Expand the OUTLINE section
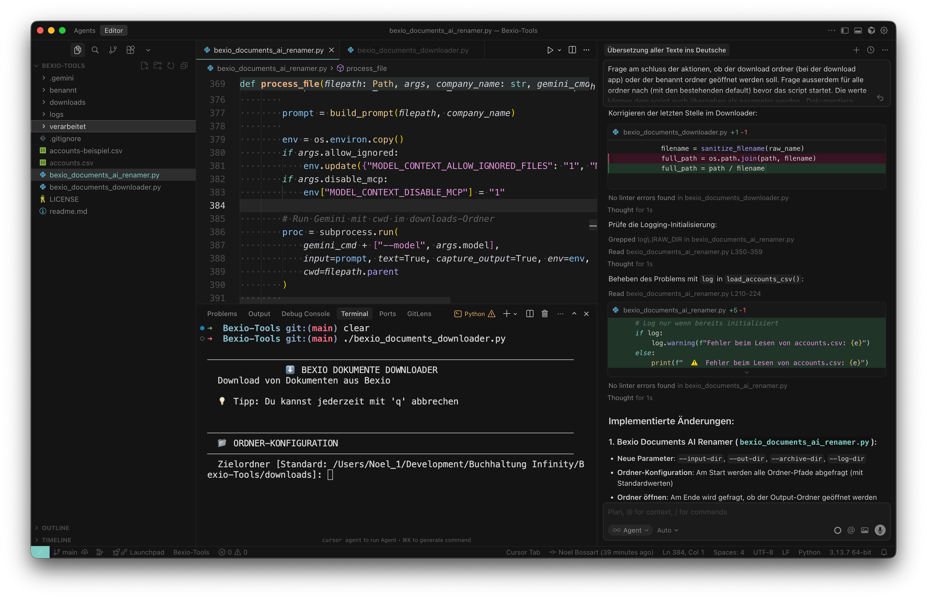Viewport: 927px width, 599px height. click(x=56, y=528)
